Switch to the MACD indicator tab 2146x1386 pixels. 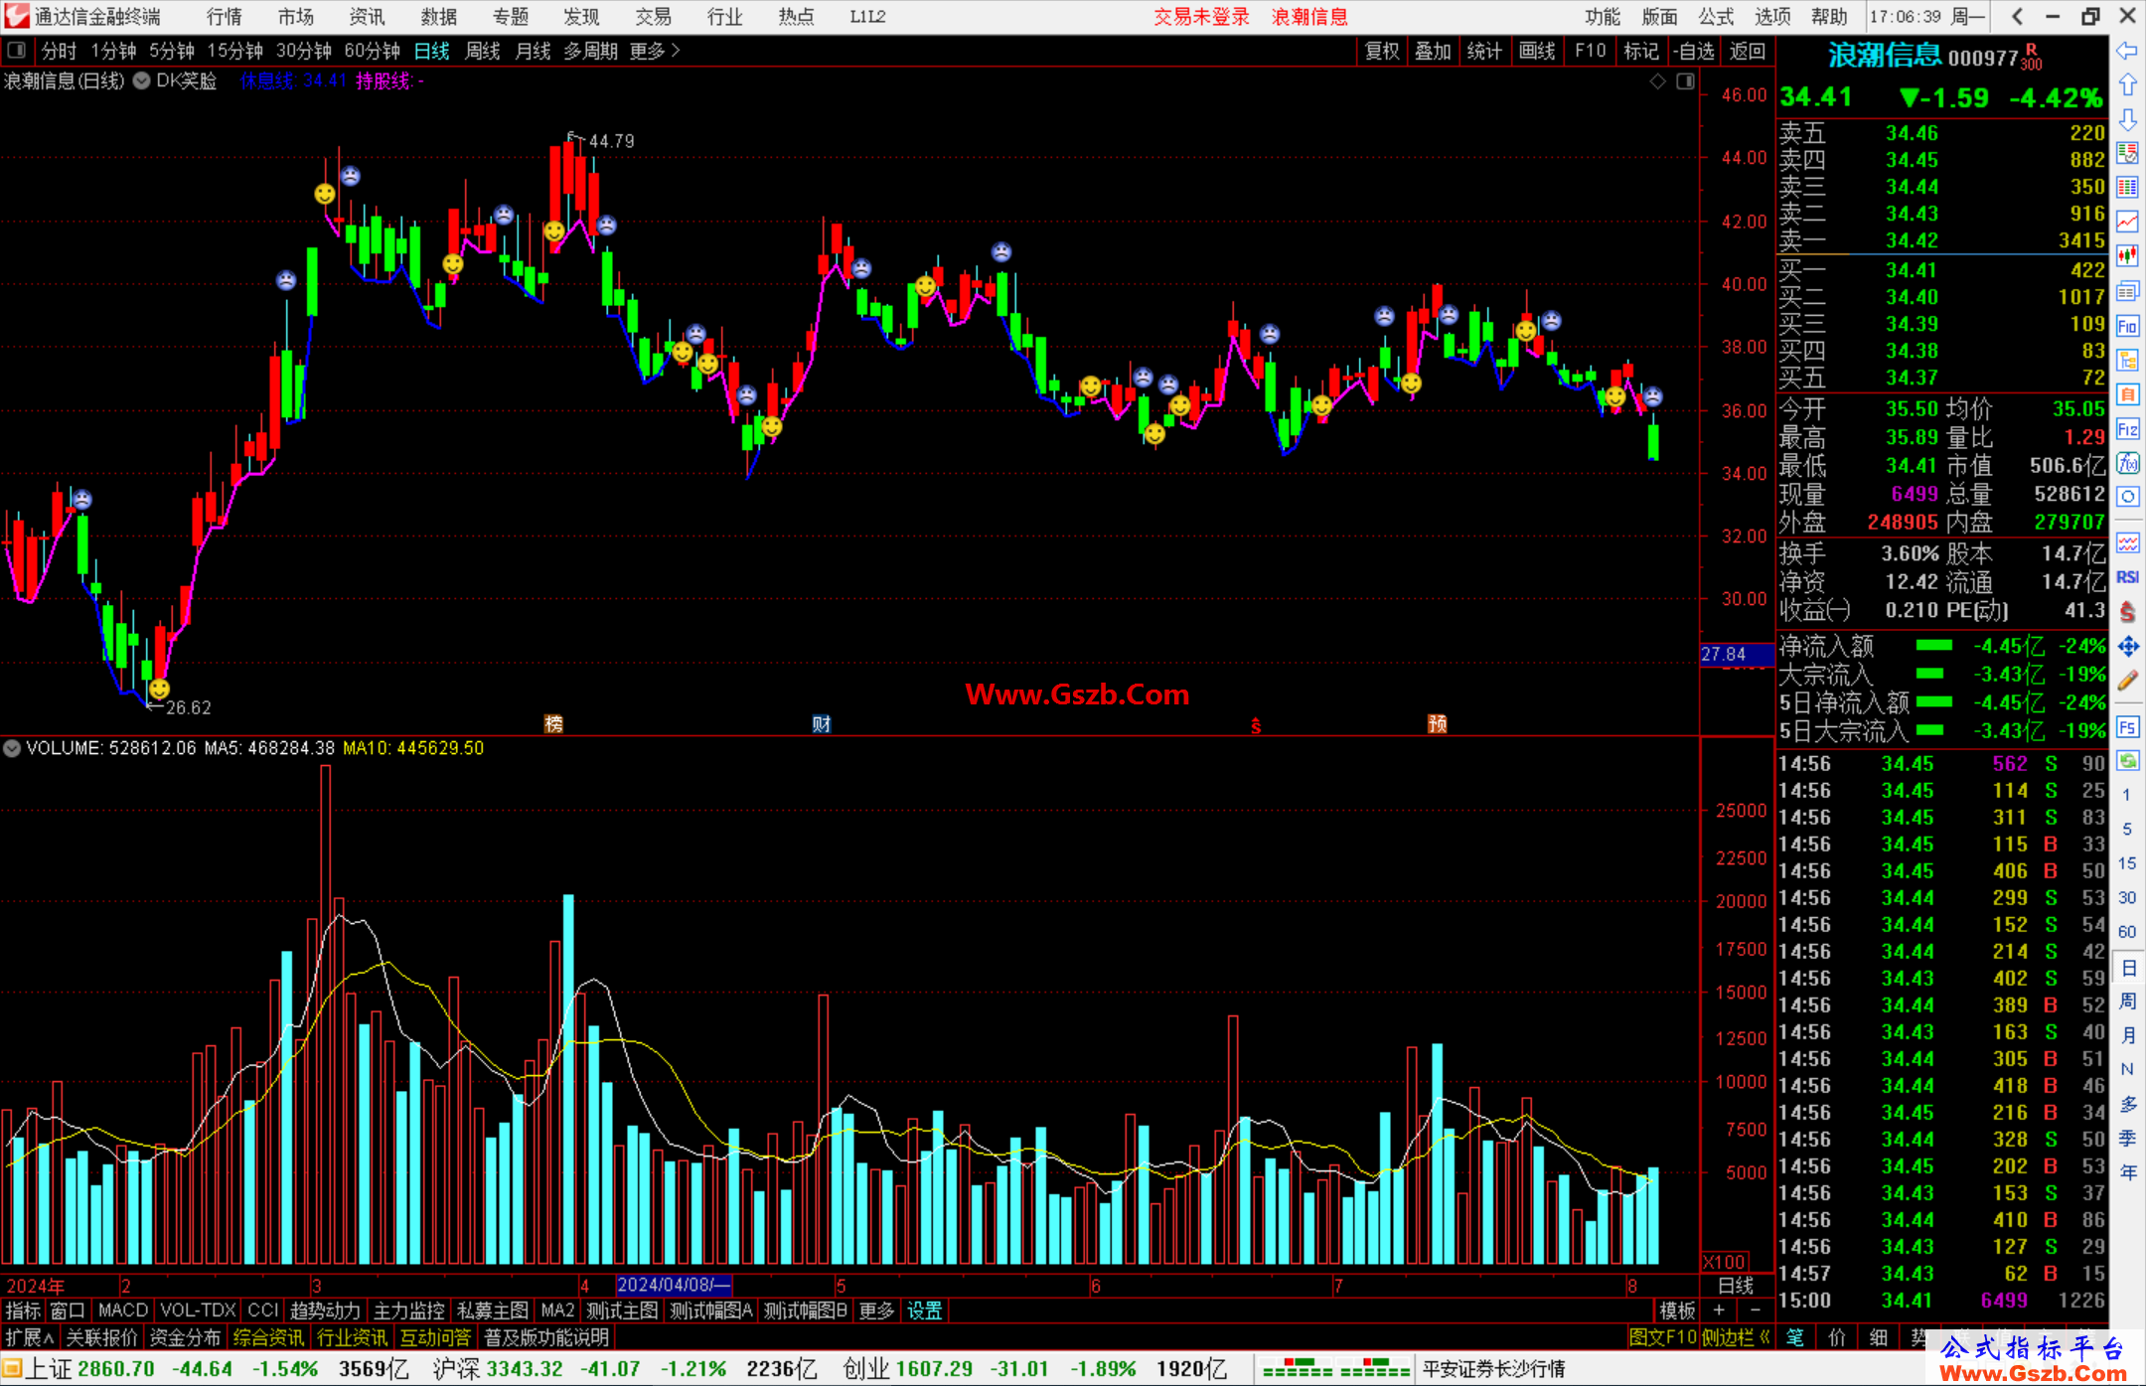(x=122, y=1310)
